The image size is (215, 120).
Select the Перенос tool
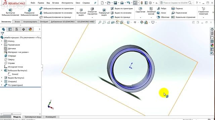177,8
